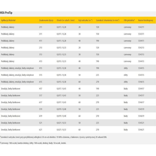Select the Aplikacja/Materiał column header
The height and width of the screenshot is (156, 156).
click(x=8, y=20)
